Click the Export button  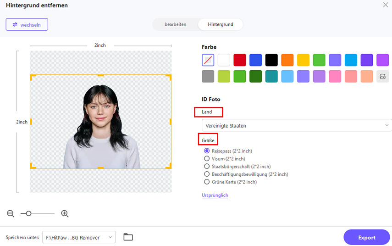366,237
